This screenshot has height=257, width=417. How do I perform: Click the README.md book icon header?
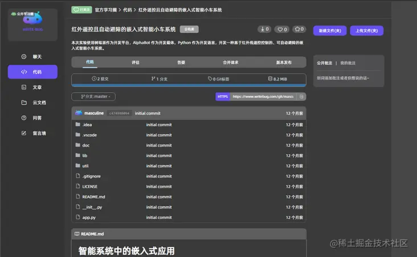(x=77, y=234)
